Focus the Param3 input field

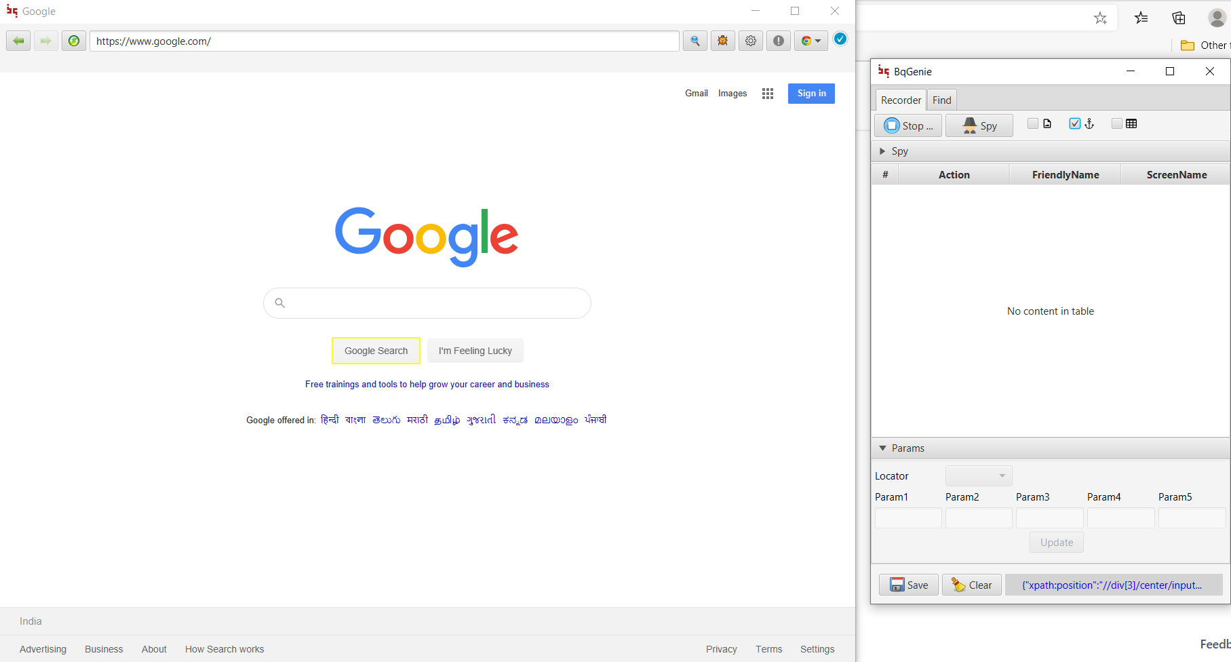point(1050,518)
